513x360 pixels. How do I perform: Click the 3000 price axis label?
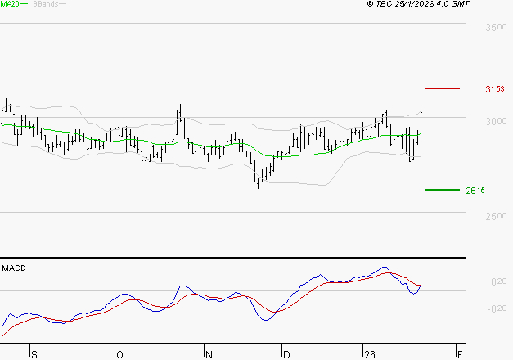pyautogui.click(x=496, y=121)
